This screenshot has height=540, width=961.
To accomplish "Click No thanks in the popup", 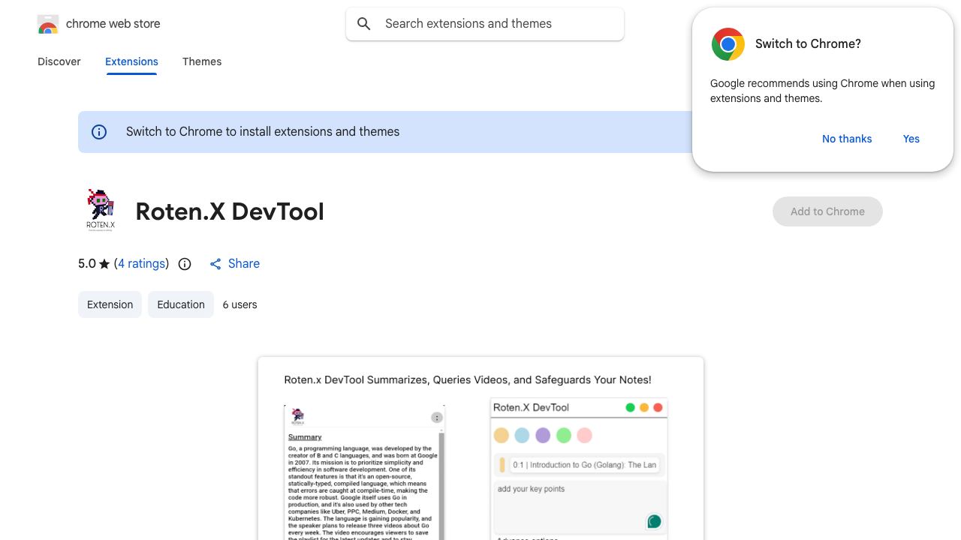I will point(847,139).
